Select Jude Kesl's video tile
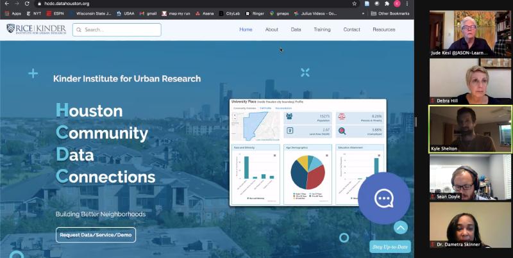 471,33
